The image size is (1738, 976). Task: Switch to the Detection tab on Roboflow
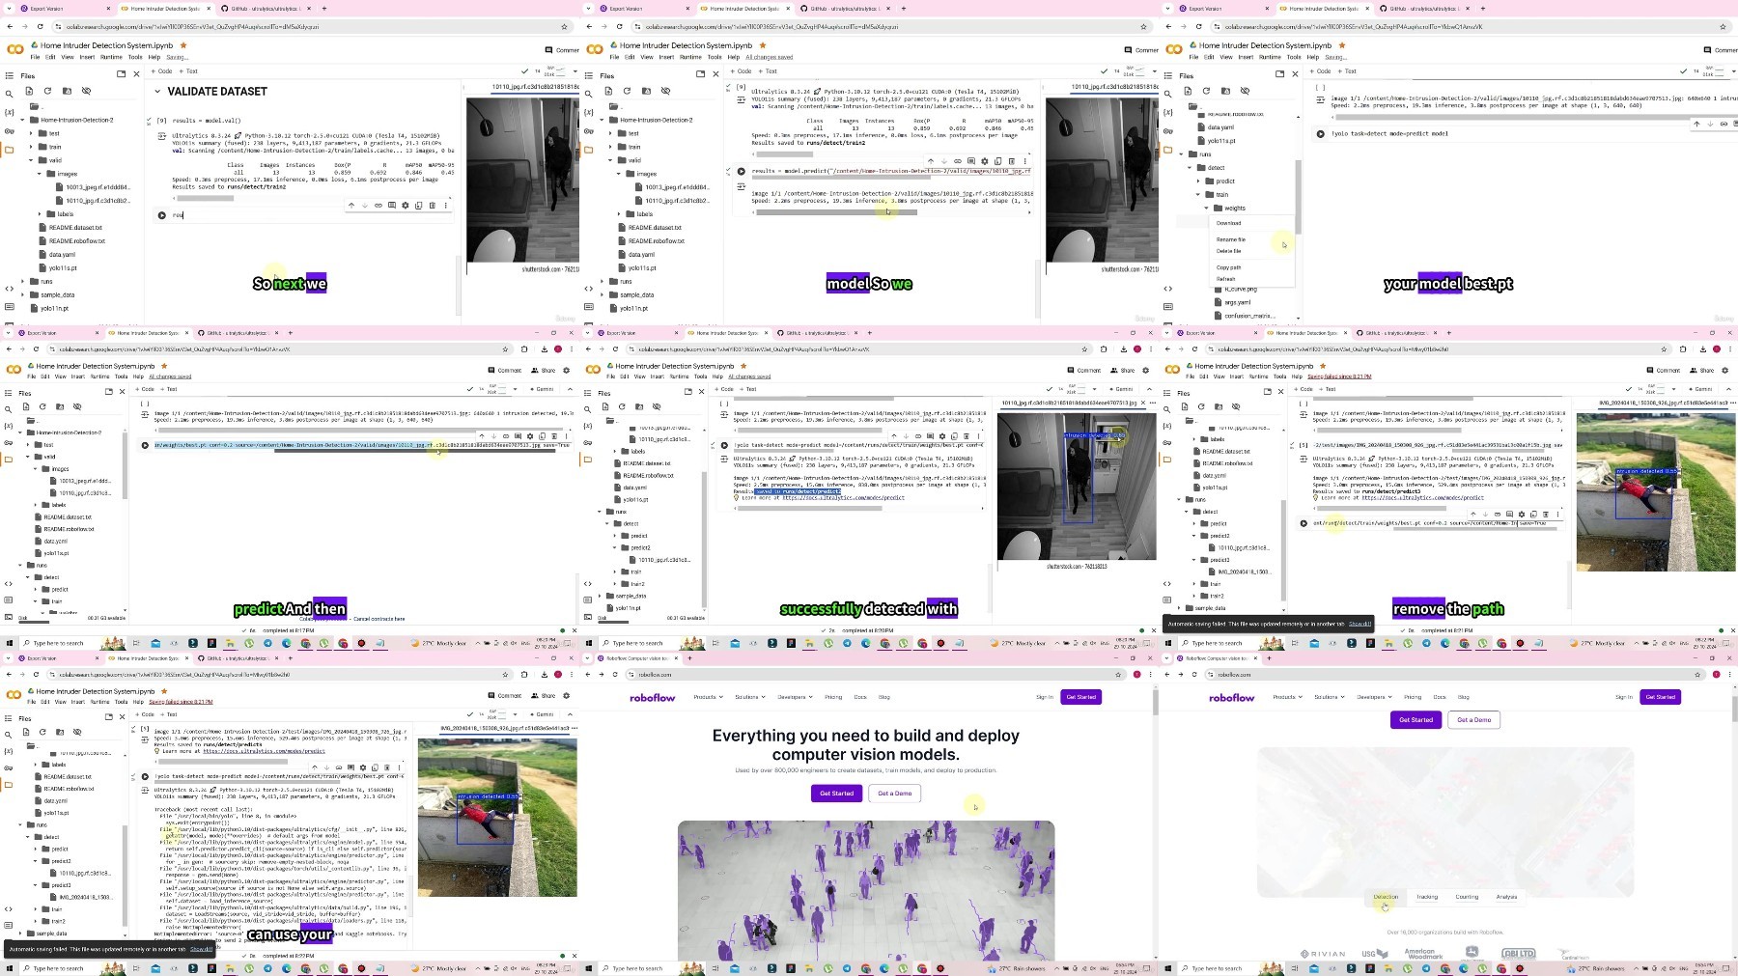tap(1386, 897)
